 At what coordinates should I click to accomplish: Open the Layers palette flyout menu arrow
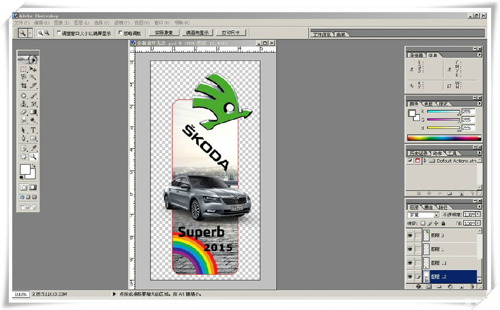[479, 206]
